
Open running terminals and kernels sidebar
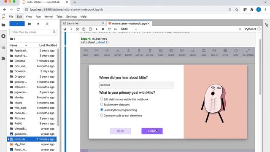[3, 36]
